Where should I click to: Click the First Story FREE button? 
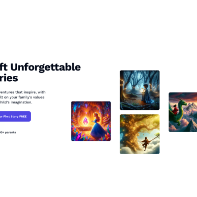[x=15, y=116]
